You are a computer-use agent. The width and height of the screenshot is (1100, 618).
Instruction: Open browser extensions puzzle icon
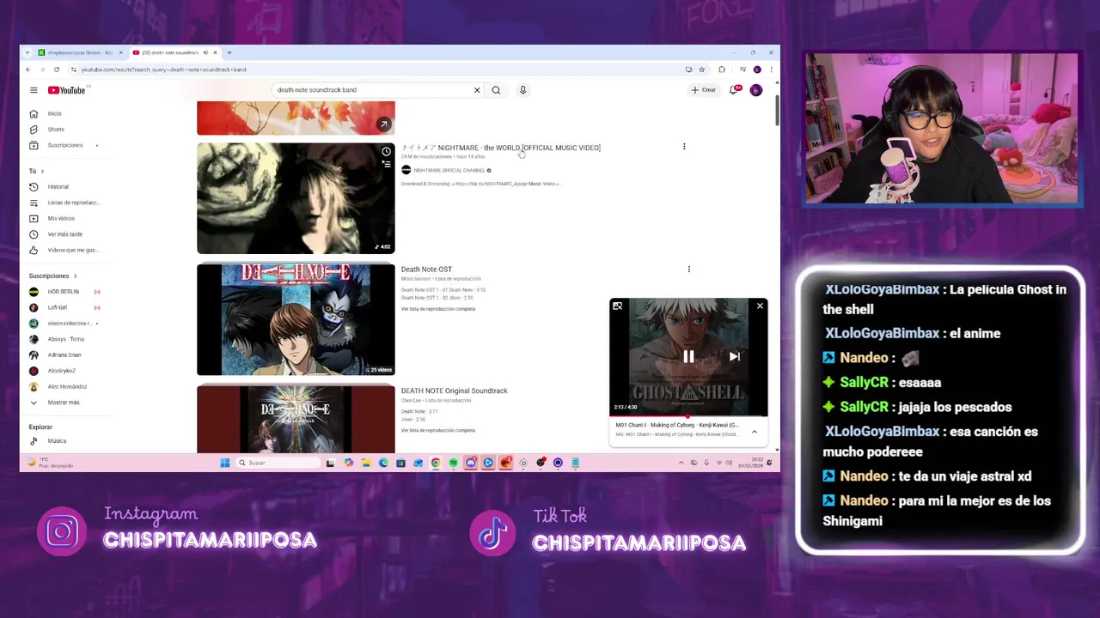point(722,70)
